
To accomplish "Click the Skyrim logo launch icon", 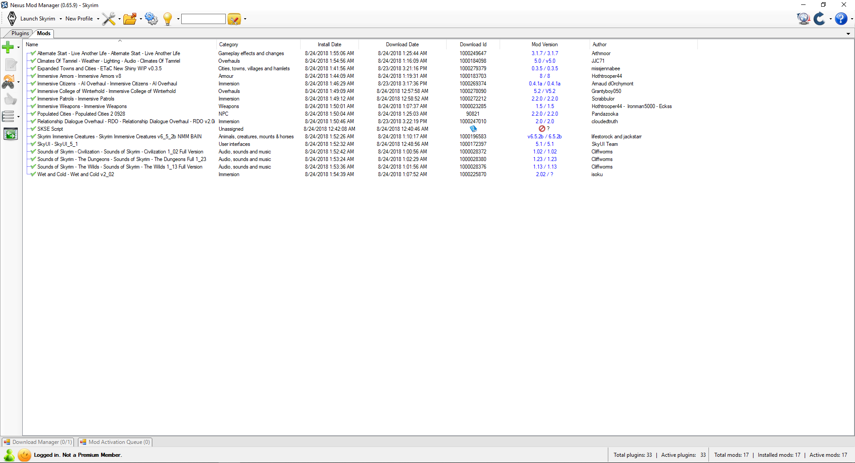I will [12, 19].
